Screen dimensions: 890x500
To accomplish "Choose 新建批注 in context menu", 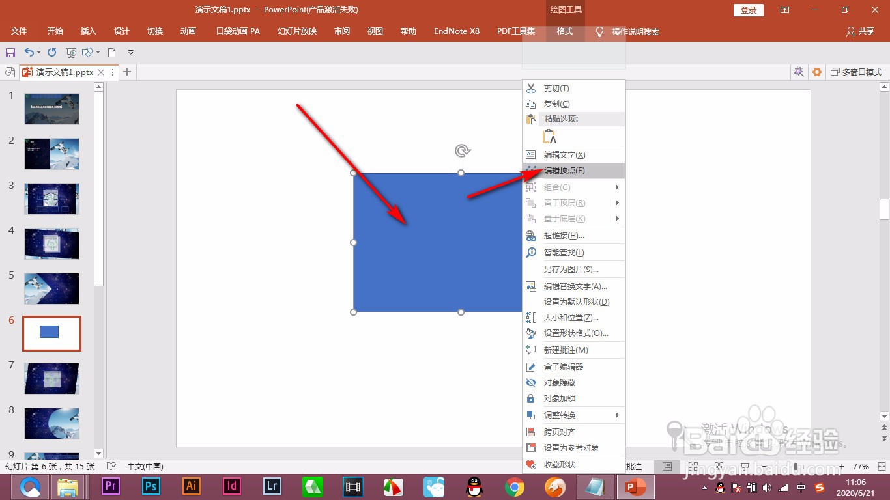I will (x=574, y=350).
